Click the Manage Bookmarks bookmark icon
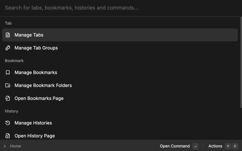Screen dimensions: 242x151 pos(8,72)
